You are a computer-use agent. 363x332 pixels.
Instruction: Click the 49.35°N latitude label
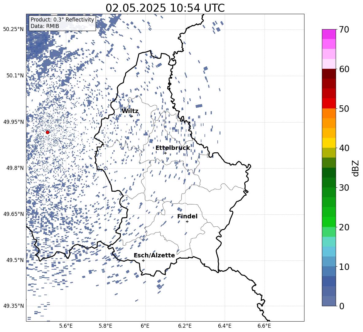click(x=13, y=306)
